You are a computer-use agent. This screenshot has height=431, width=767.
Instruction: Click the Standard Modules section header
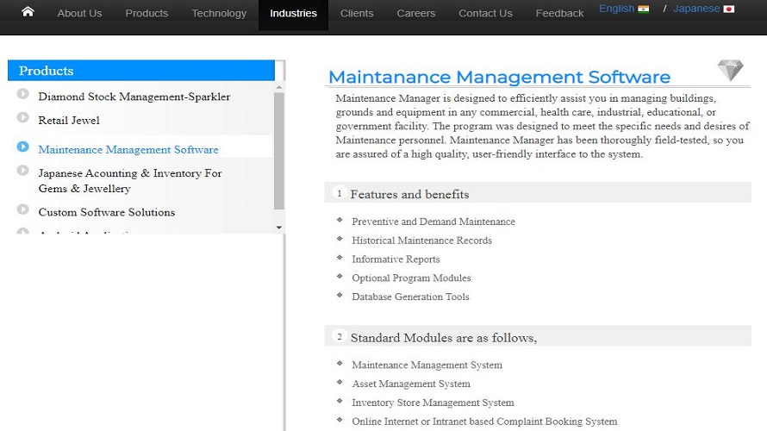(538, 336)
